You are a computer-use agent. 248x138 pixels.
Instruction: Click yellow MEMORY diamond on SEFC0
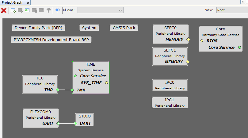click(189, 40)
